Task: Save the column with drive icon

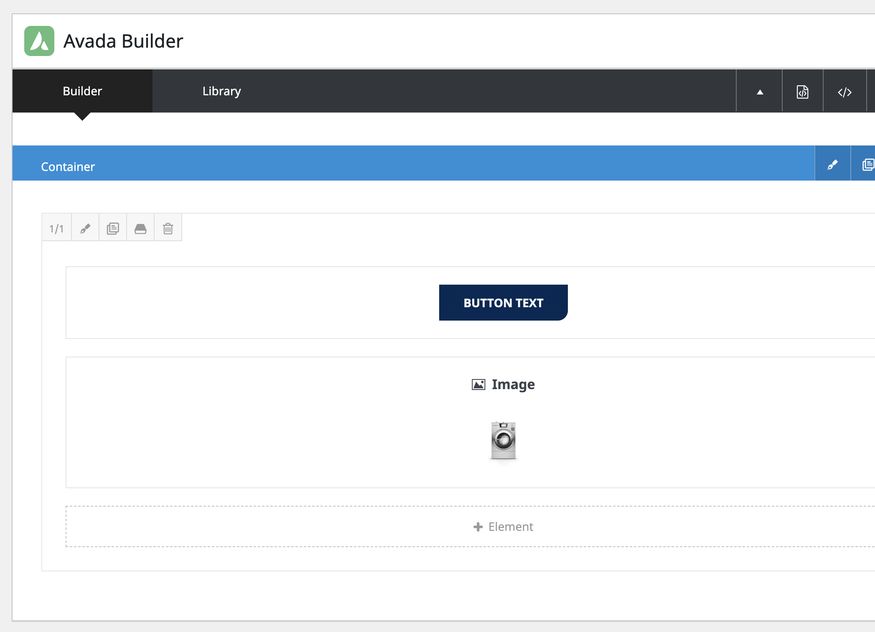Action: click(140, 228)
